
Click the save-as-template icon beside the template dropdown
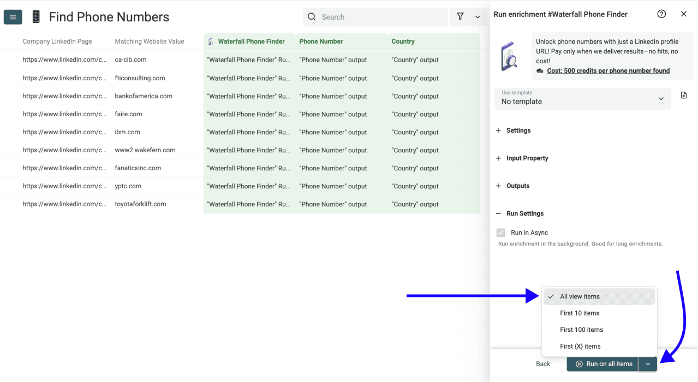click(683, 94)
